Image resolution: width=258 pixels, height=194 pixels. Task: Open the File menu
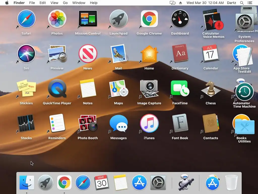pyautogui.click(x=32, y=3)
